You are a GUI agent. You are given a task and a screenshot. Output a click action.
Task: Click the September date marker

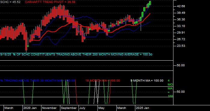pyautogui.click(x=69, y=108)
